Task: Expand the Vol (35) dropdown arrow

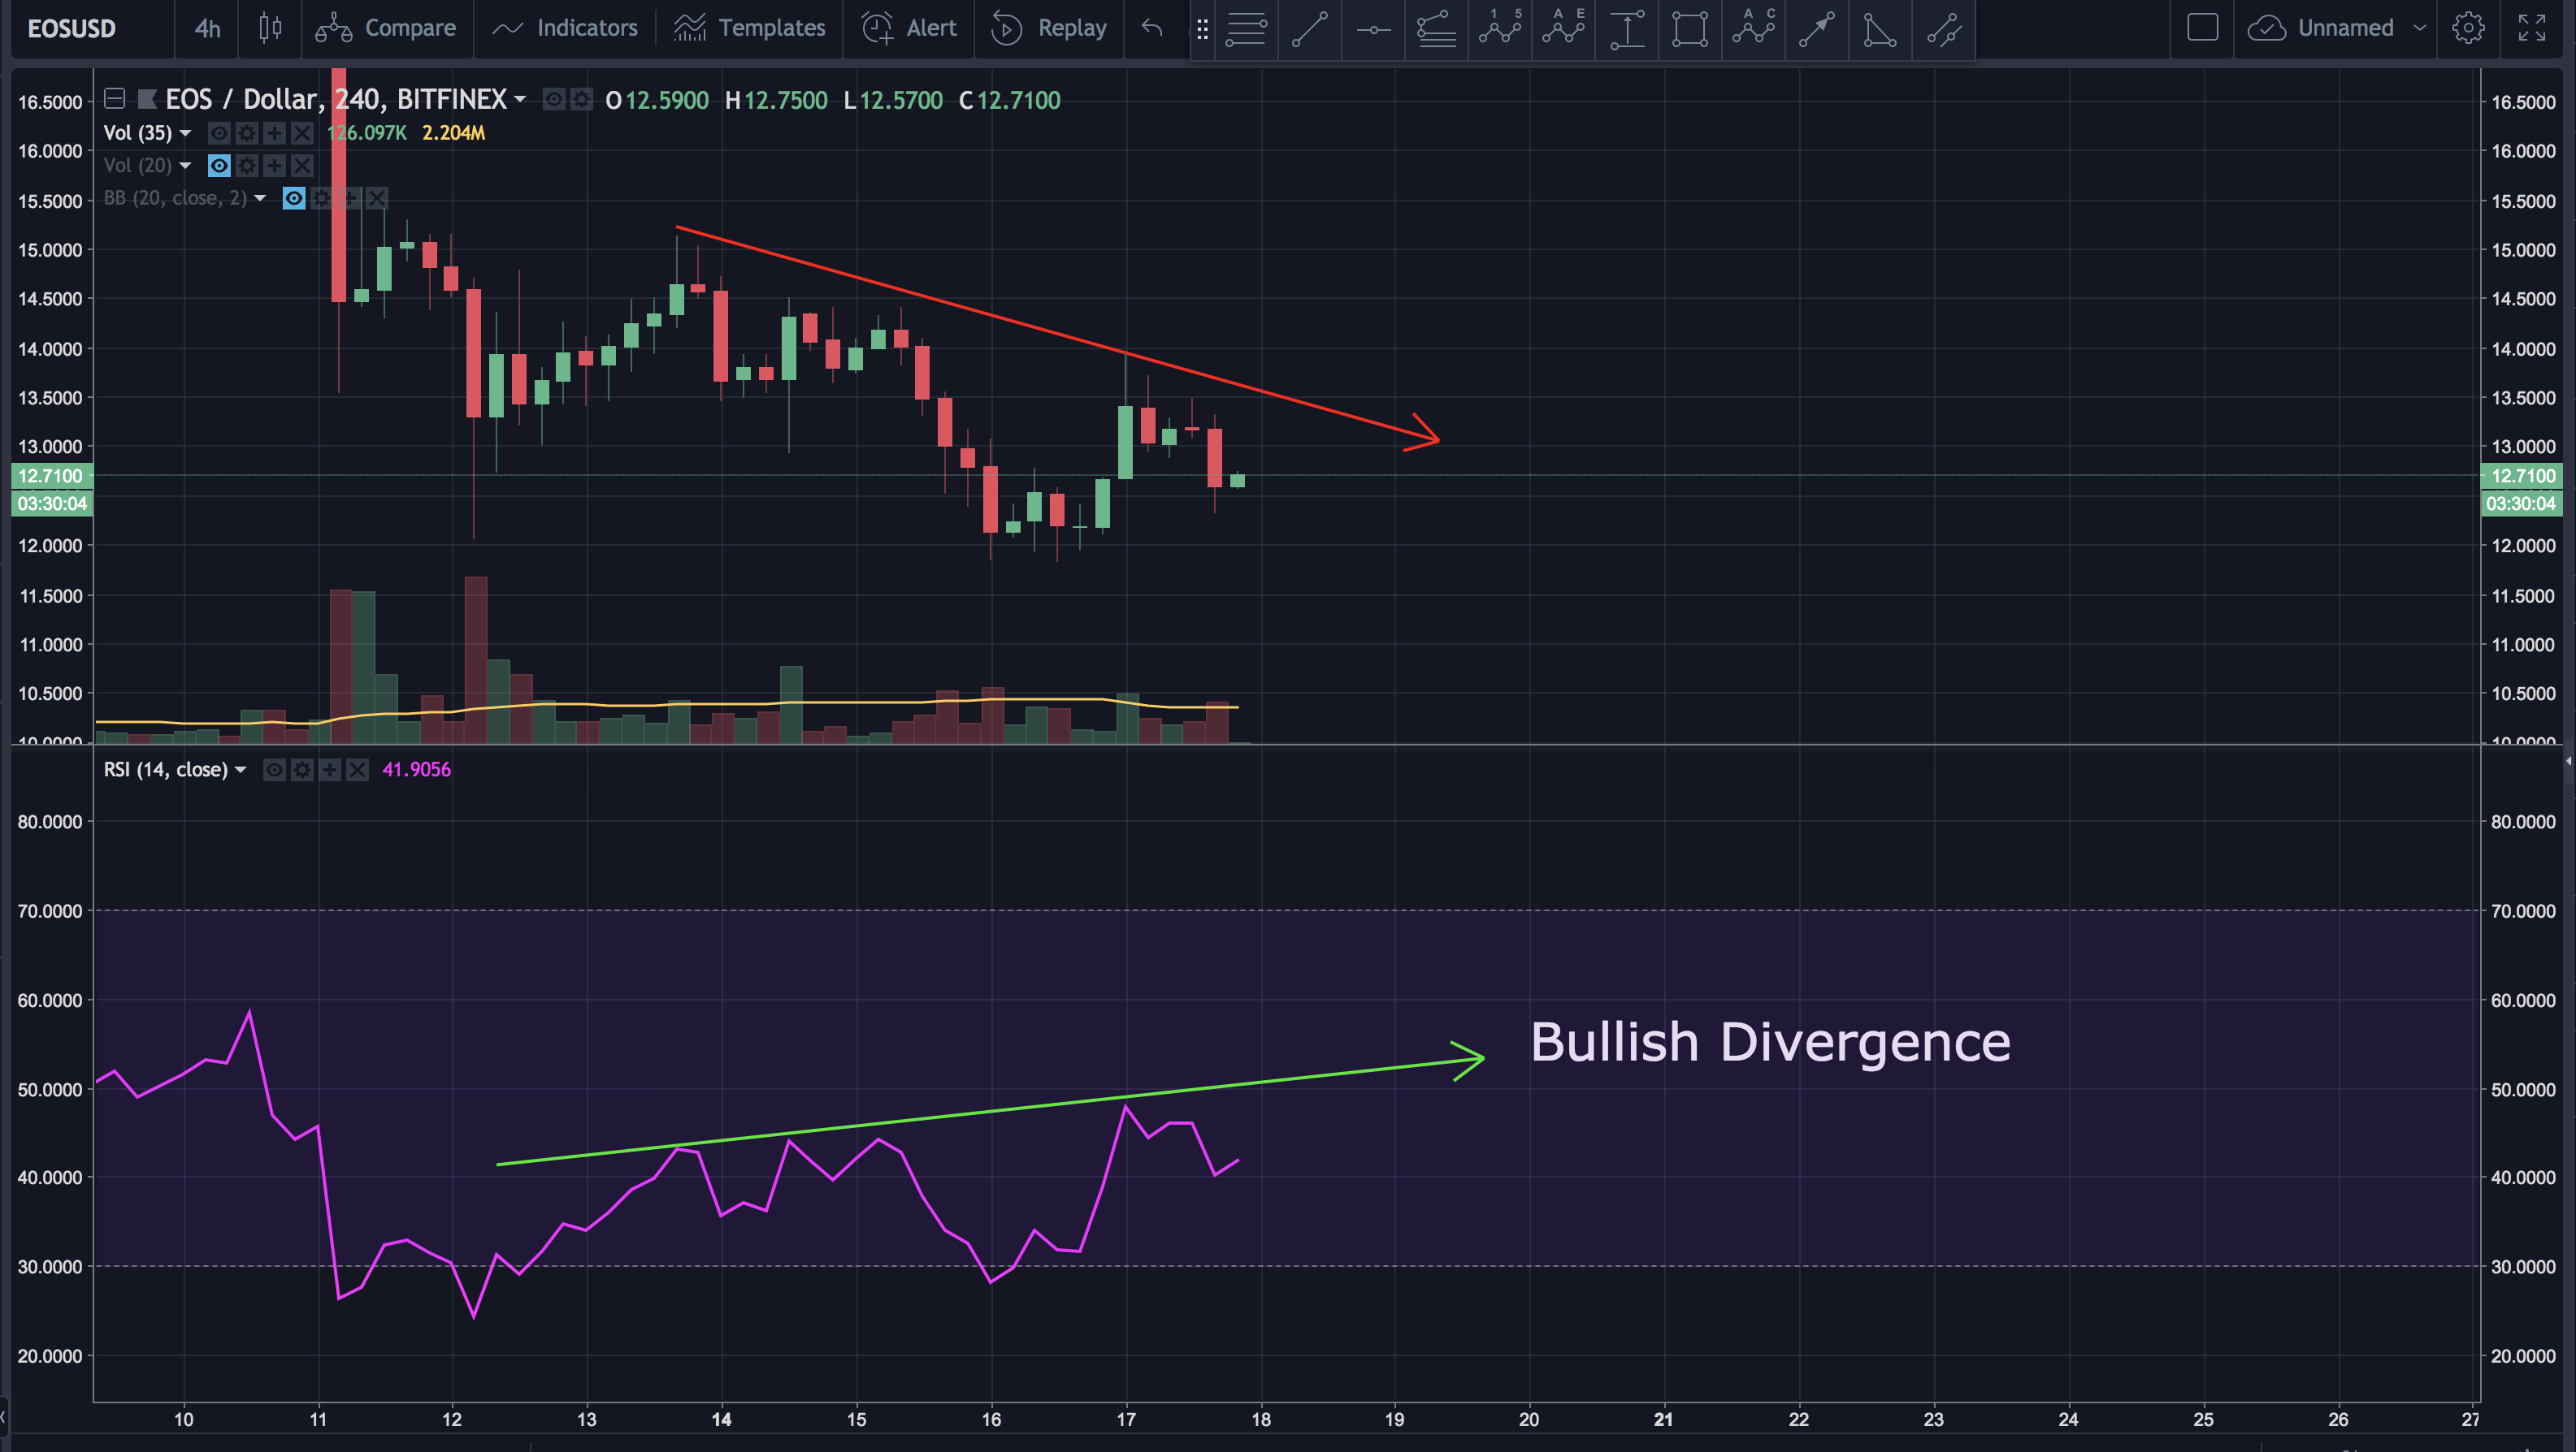Action: 185,133
